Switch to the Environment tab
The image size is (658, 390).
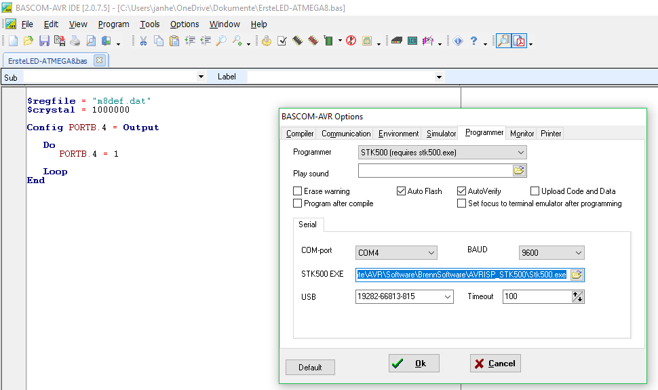point(398,134)
